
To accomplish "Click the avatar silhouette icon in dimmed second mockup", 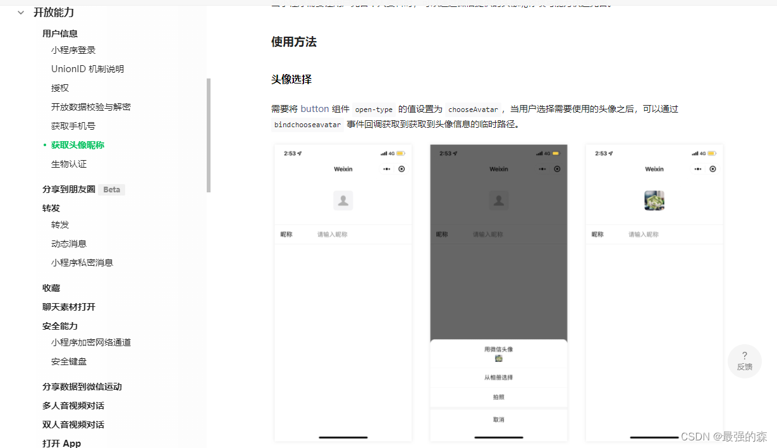I will pos(498,200).
